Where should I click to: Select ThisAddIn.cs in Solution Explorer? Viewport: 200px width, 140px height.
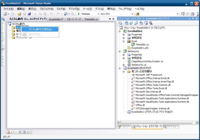[142, 45]
